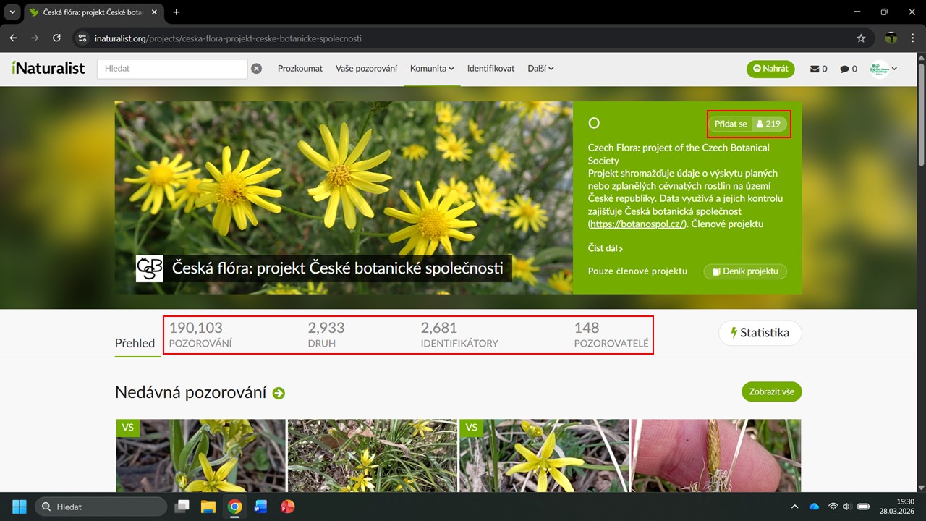Screen dimensions: 926x521
Task: Go to Prozkoumat in the navigation
Action: pos(300,69)
